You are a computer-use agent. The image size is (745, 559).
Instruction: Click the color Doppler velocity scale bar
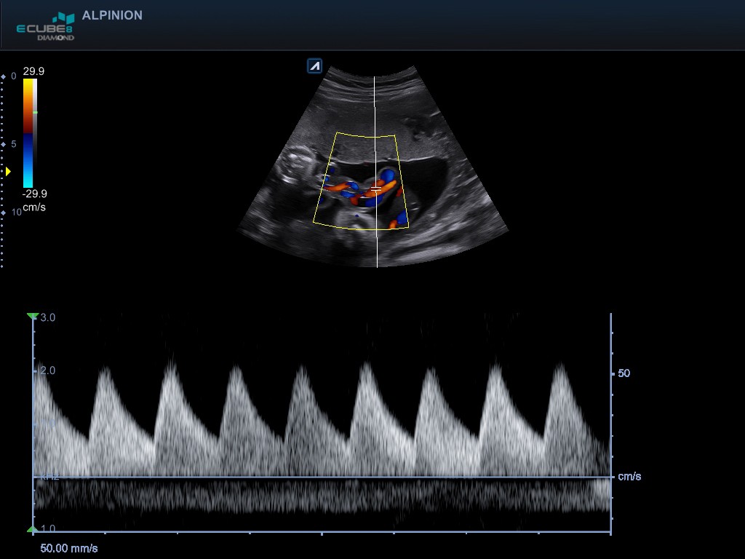[x=30, y=132]
